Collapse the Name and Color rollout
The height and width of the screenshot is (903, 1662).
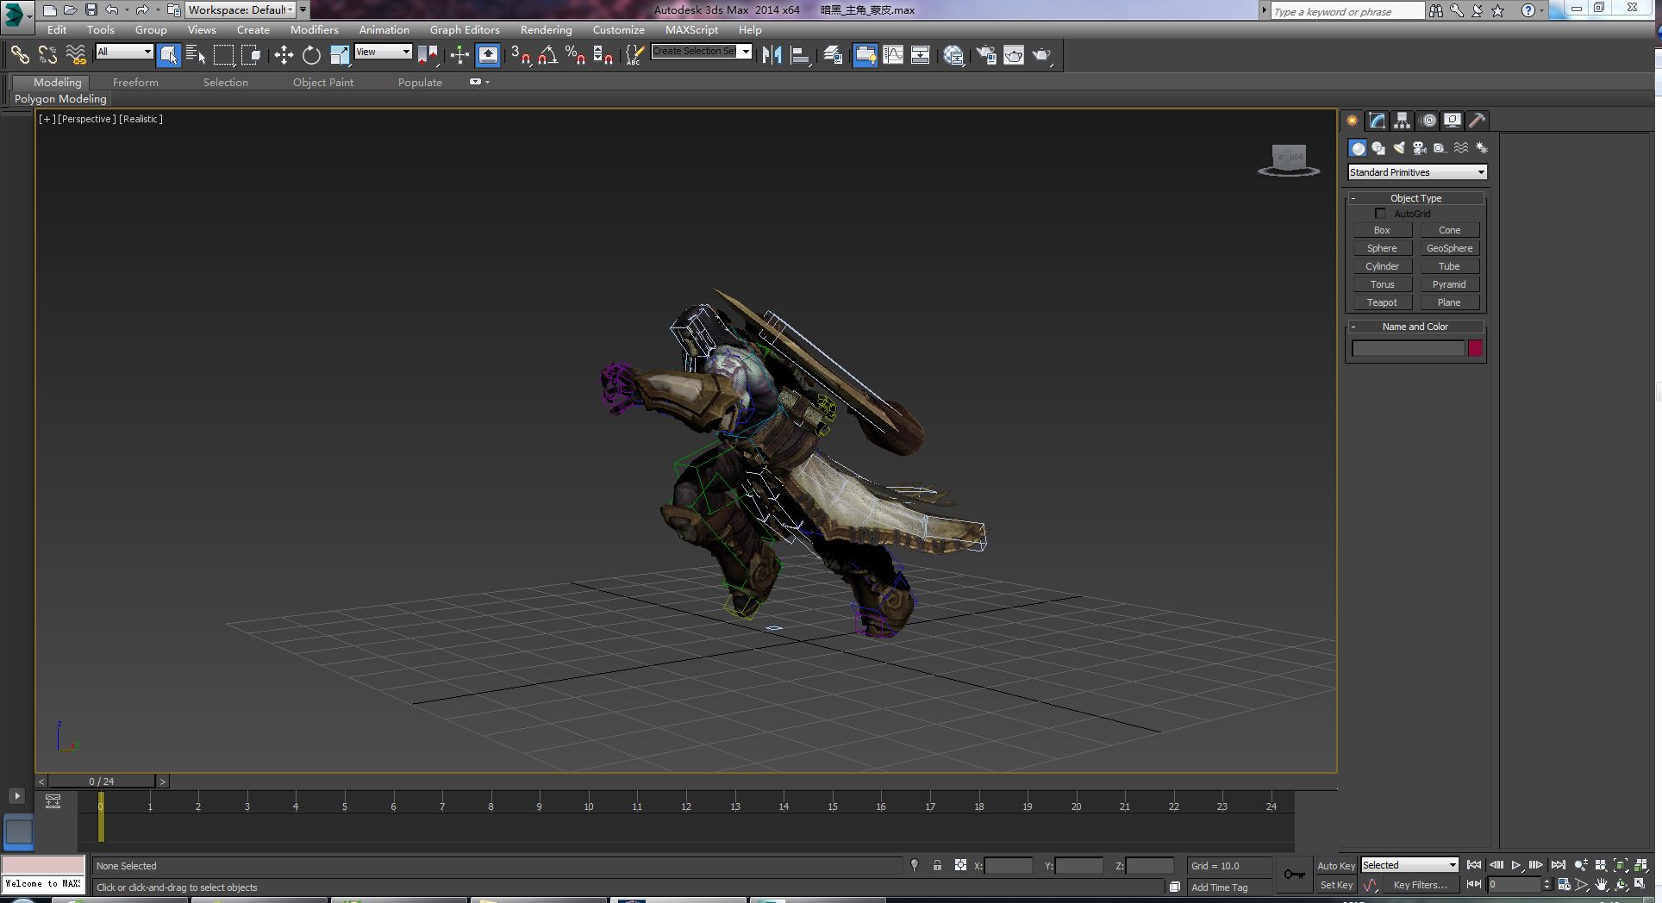(x=1415, y=327)
